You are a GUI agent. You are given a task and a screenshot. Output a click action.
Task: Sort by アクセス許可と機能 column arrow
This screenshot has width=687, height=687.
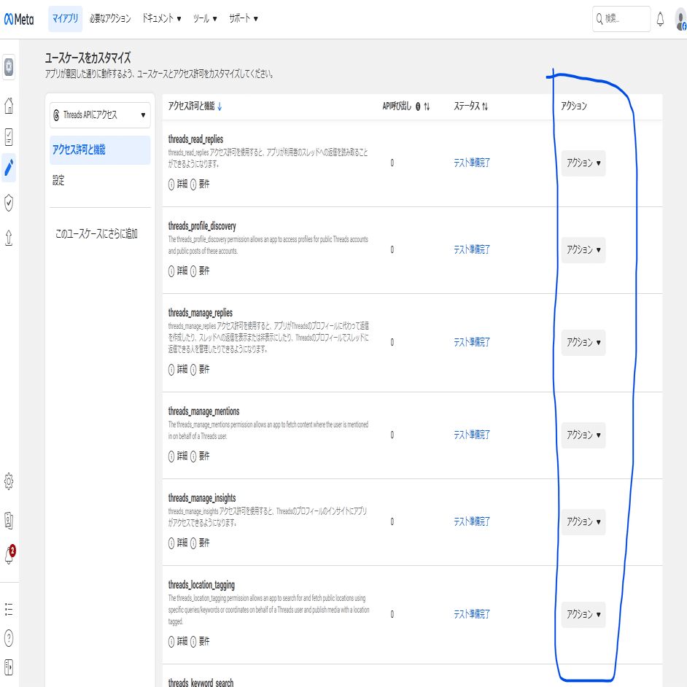(220, 106)
